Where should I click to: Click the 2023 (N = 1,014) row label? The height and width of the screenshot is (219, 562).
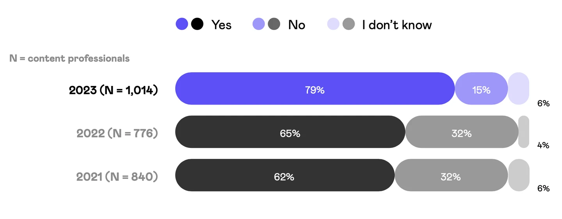(x=113, y=90)
